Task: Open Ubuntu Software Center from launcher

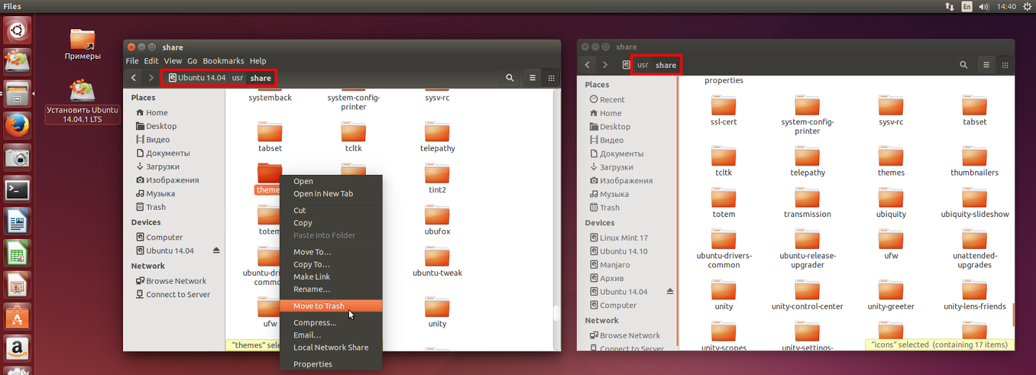Action: tap(17, 317)
